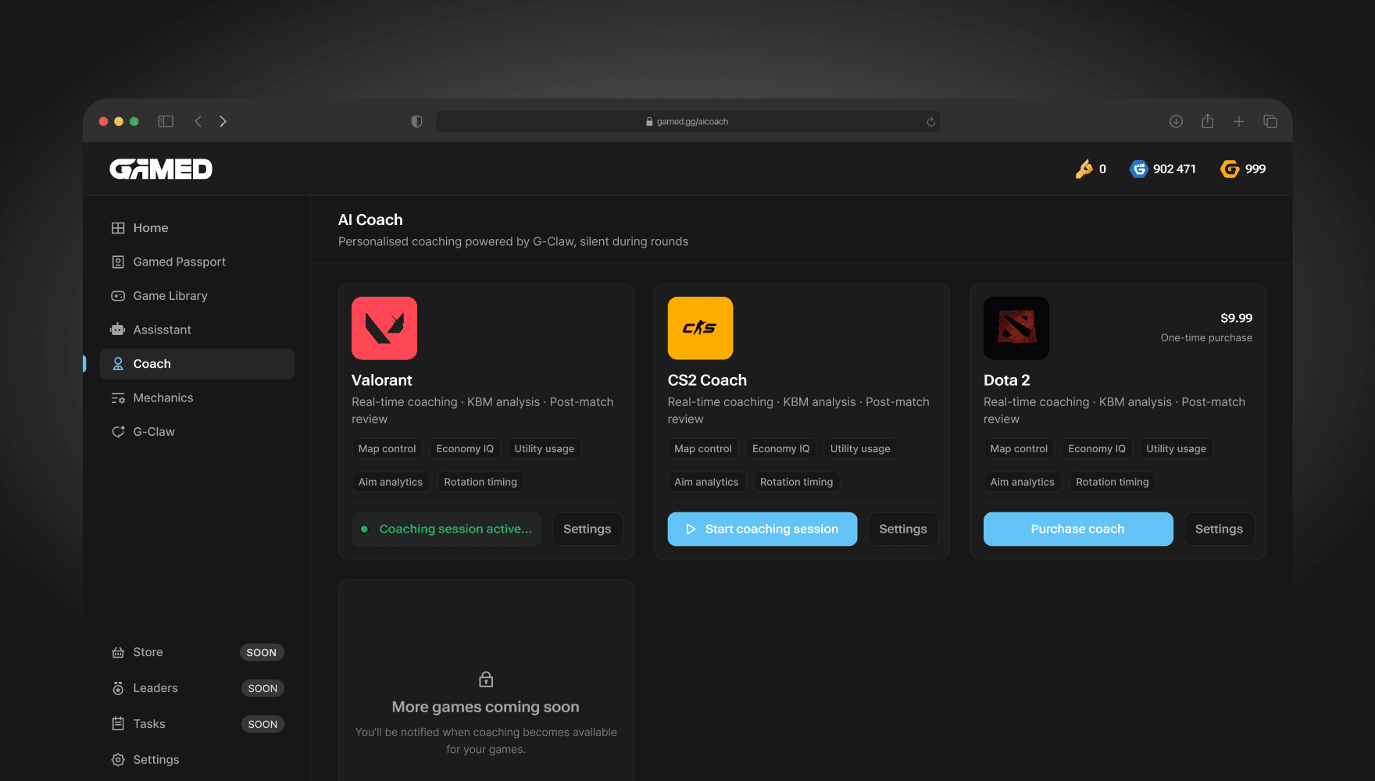The height and width of the screenshot is (781, 1375).
Task: Click the SOON badge next to Tasks
Action: click(x=262, y=725)
